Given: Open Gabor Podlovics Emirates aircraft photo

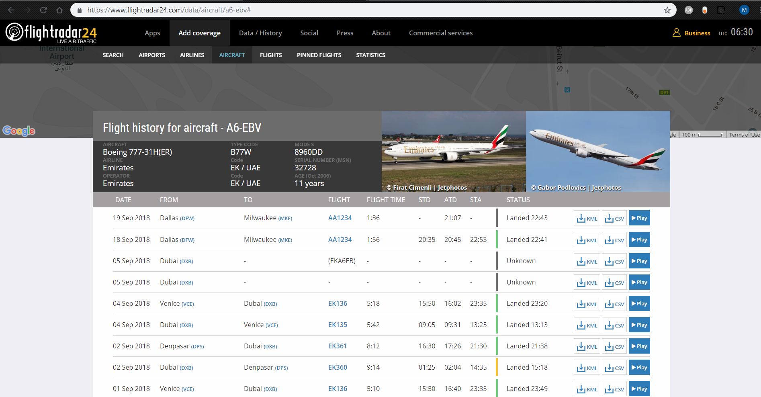Looking at the screenshot, I should (598, 151).
